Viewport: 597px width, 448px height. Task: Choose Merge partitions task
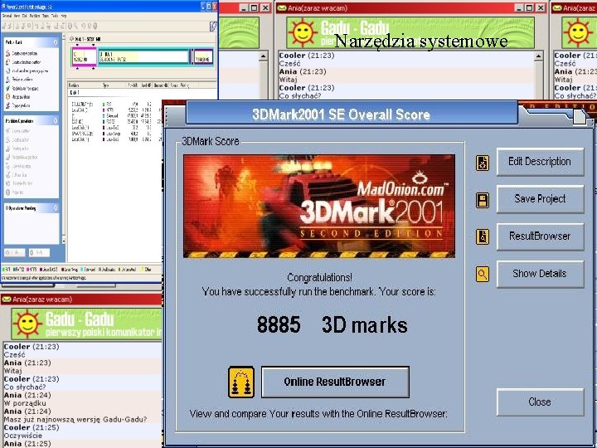[x=18, y=97]
